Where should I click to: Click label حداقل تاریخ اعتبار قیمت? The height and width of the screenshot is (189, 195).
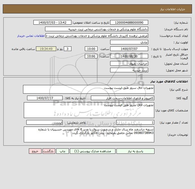point(177,56)
